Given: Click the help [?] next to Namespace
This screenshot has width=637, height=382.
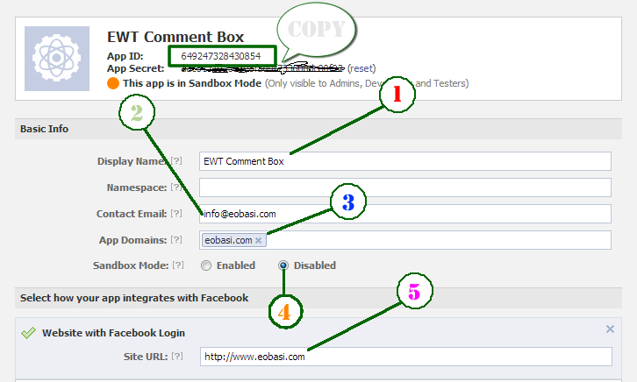Looking at the screenshot, I should tap(176, 187).
